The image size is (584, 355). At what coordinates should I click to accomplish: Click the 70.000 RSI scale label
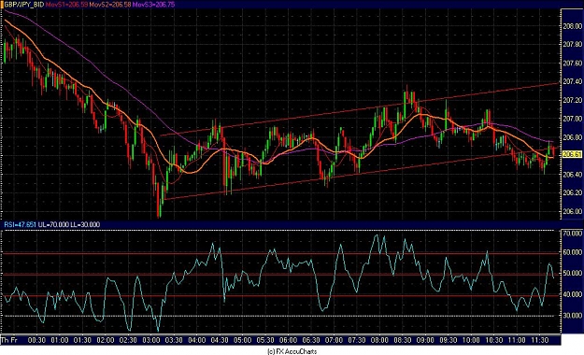573,234
